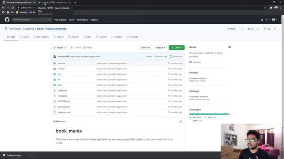Open the pubspec.yaml file

(64, 112)
